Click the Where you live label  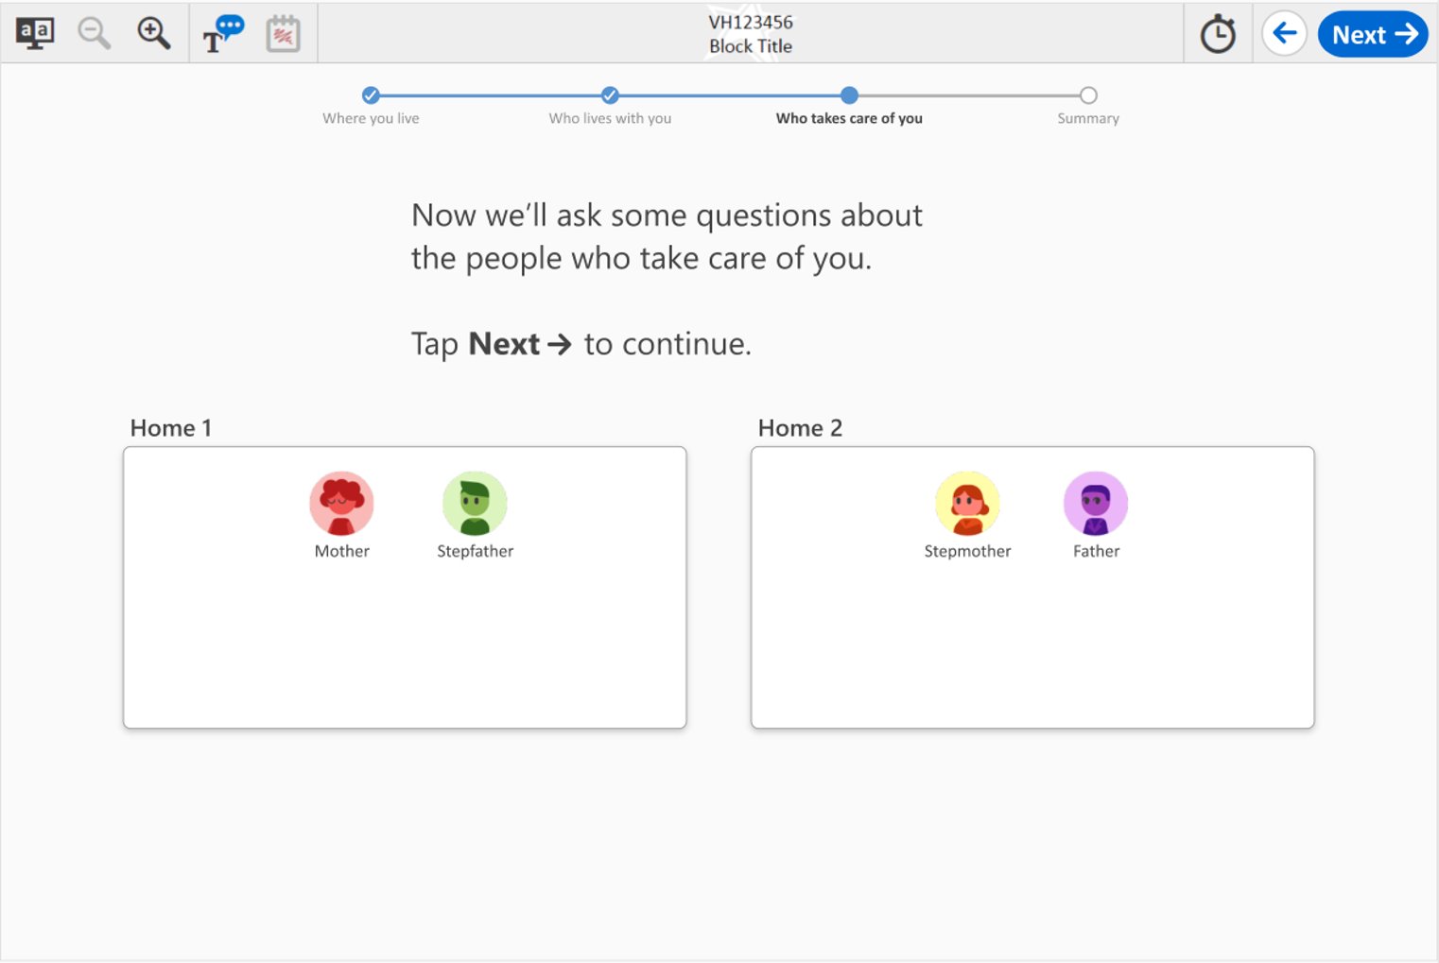point(371,119)
